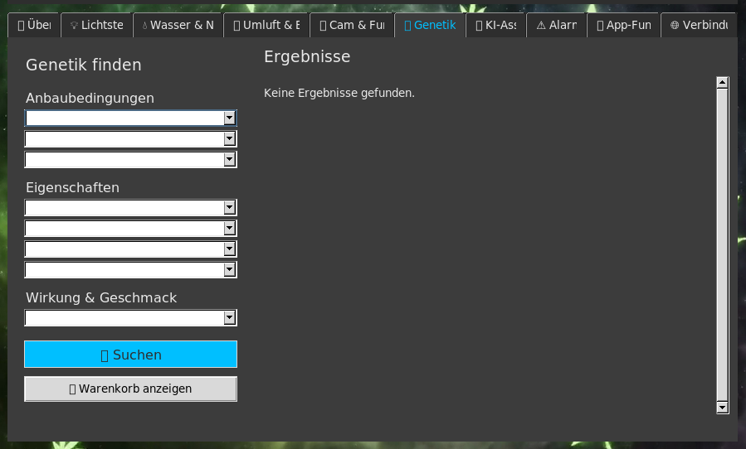
Task: Open second Eigenschaften combo box
Action: 131,229
